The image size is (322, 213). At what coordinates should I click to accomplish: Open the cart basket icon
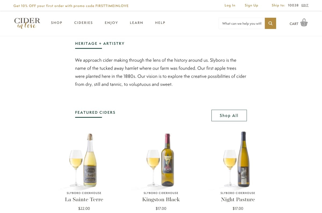[304, 23]
